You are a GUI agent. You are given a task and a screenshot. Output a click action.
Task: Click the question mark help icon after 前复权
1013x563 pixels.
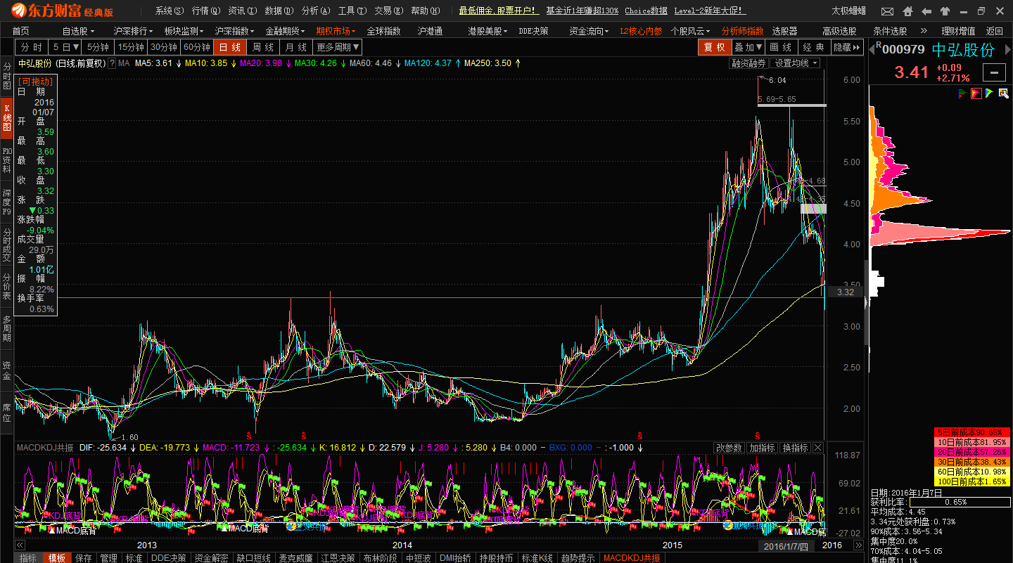click(x=112, y=63)
